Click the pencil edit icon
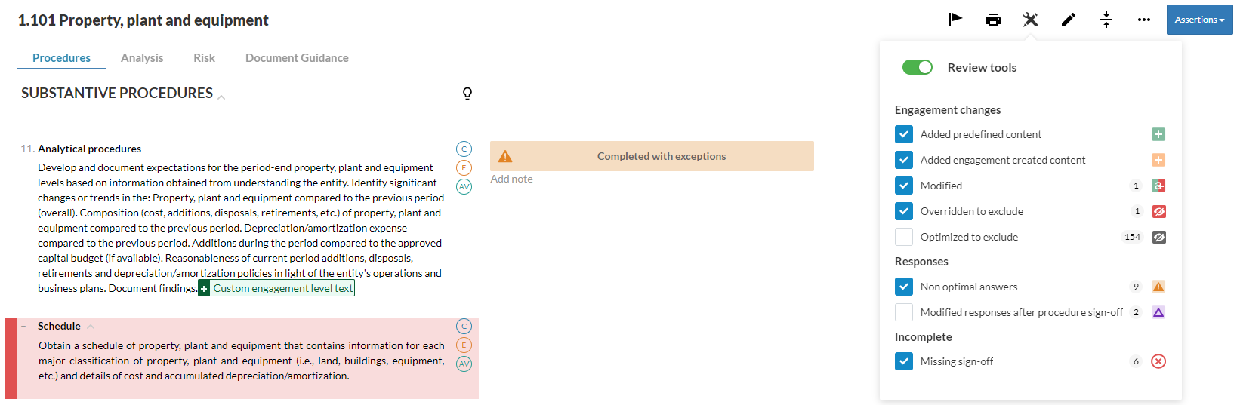Screen dimensions: 1237x405 point(1068,20)
